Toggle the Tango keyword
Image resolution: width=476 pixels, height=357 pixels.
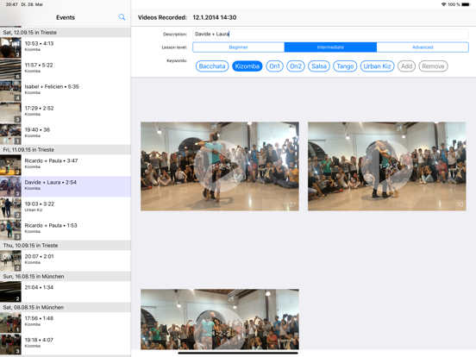345,66
